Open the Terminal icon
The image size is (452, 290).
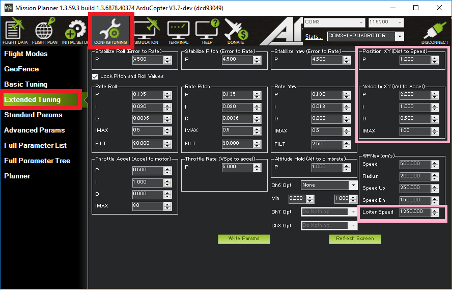tap(178, 32)
